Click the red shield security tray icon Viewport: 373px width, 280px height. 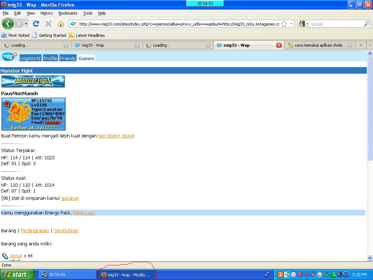click(x=300, y=275)
